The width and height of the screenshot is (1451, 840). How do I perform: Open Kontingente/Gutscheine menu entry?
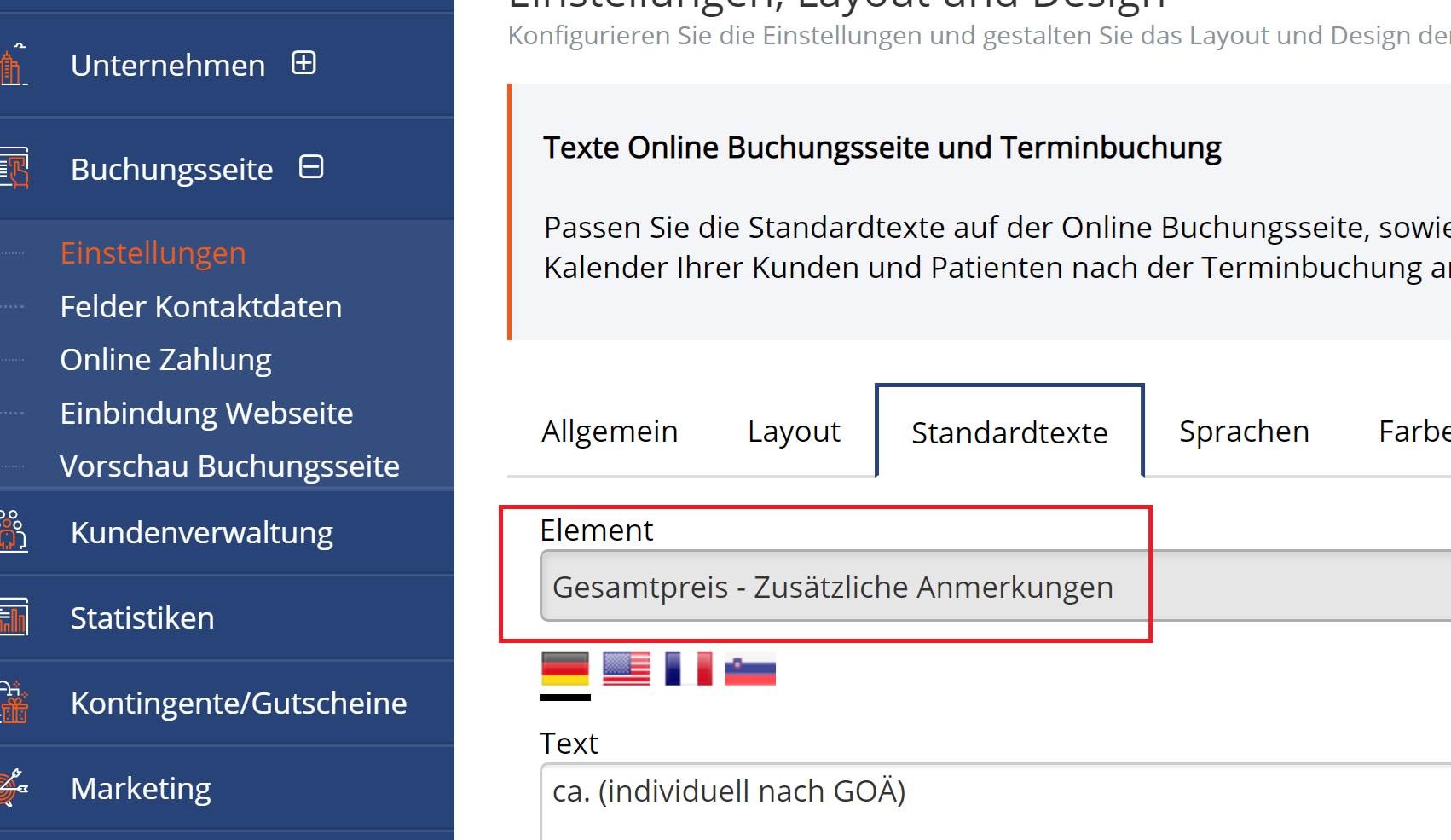pyautogui.click(x=239, y=704)
